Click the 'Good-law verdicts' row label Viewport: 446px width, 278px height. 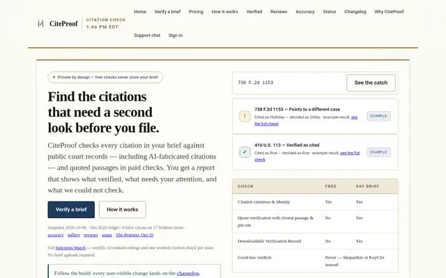(x=254, y=258)
